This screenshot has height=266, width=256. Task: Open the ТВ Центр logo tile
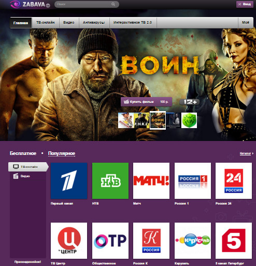69,241
